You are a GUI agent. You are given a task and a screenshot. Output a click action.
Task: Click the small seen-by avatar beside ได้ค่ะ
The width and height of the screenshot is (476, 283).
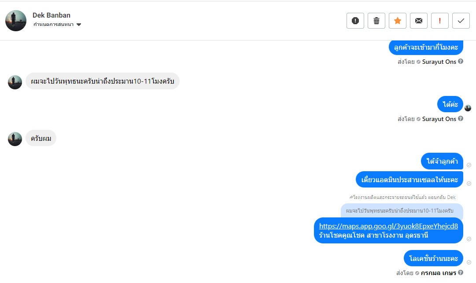(x=468, y=108)
